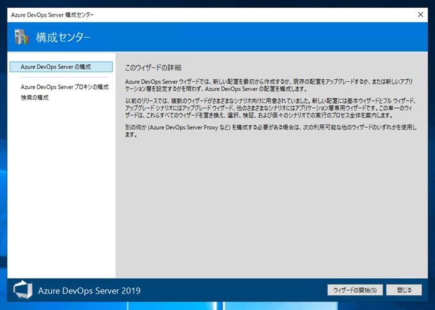Click the このウィザードの詳細 heading
Image resolution: width=435 pixels, height=310 pixels.
pyautogui.click(x=153, y=68)
